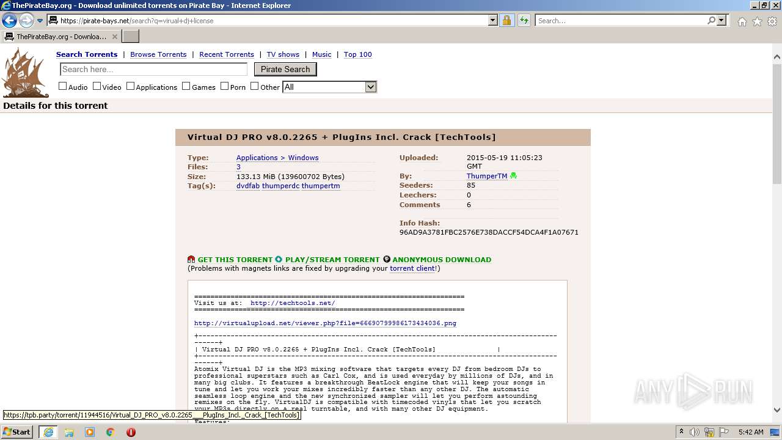782x440 pixels.
Task: Click the play/stream circle icon
Action: tap(279, 260)
